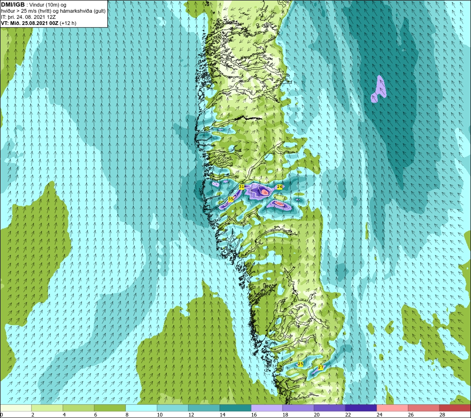This screenshot has width=471, height=418.
Task: Pick the lavender 16–18 m/s scale swatch
Action: coord(267,408)
